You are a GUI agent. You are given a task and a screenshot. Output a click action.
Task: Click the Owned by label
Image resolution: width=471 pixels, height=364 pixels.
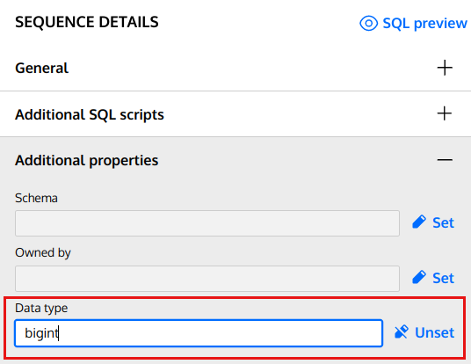pyautogui.click(x=43, y=253)
